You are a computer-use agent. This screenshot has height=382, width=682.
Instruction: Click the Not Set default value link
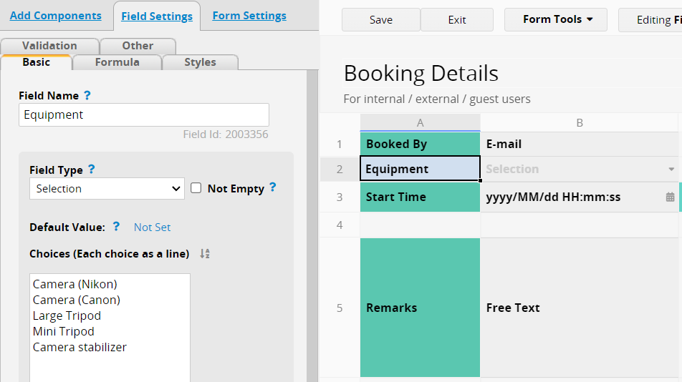[x=152, y=227]
